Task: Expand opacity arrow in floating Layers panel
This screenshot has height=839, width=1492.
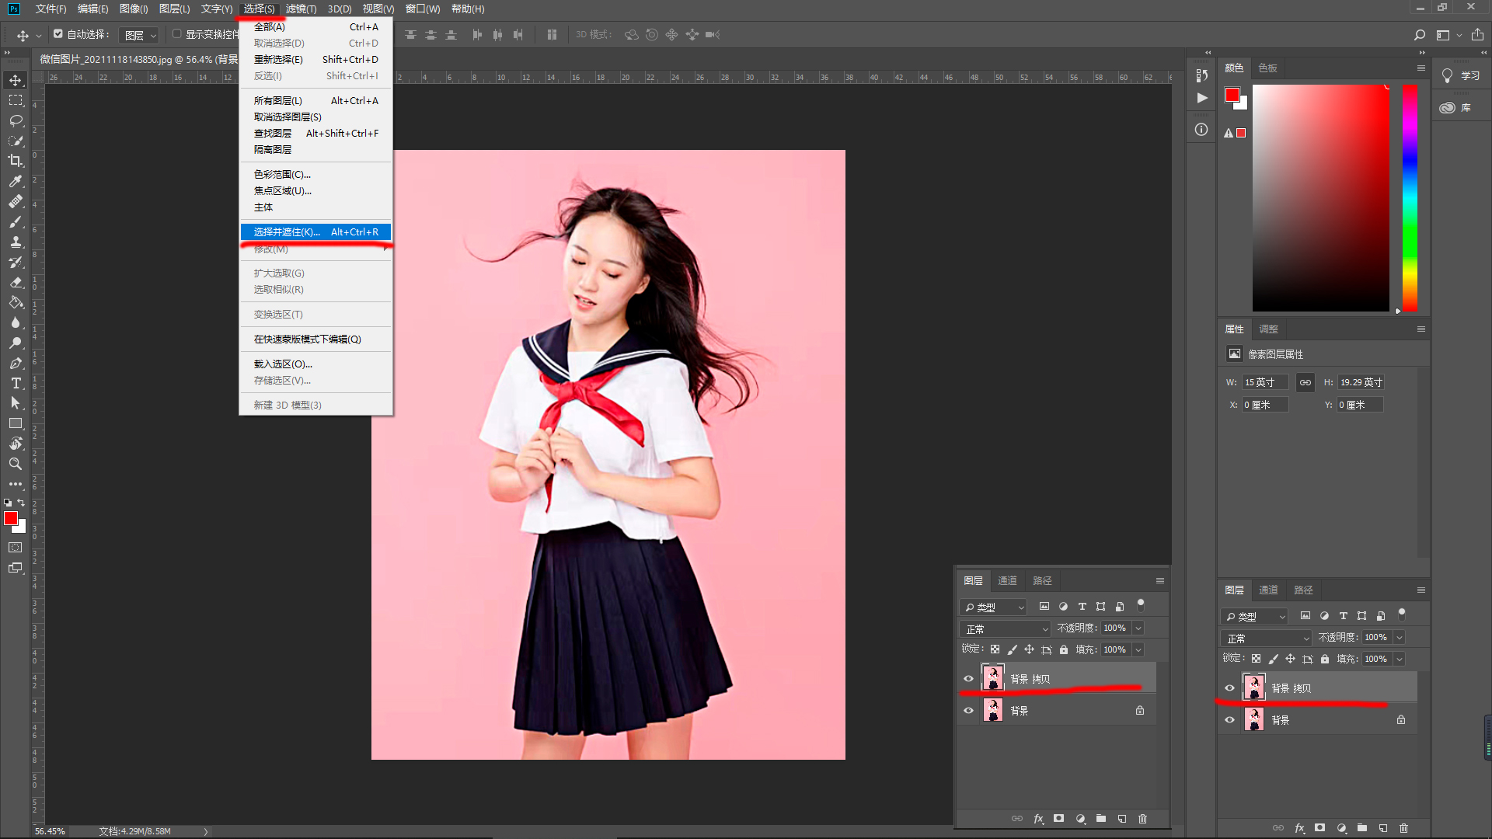Action: tap(1138, 628)
